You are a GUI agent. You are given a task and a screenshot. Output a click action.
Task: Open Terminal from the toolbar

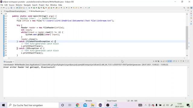coord(11,8)
